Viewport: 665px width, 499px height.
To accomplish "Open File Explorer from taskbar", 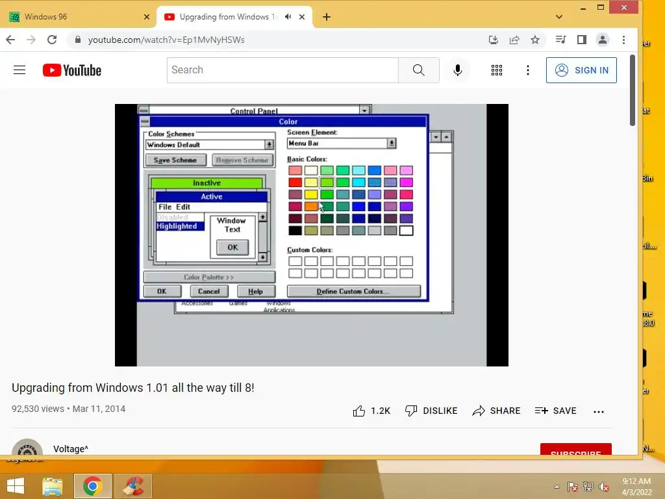I will pos(53,486).
